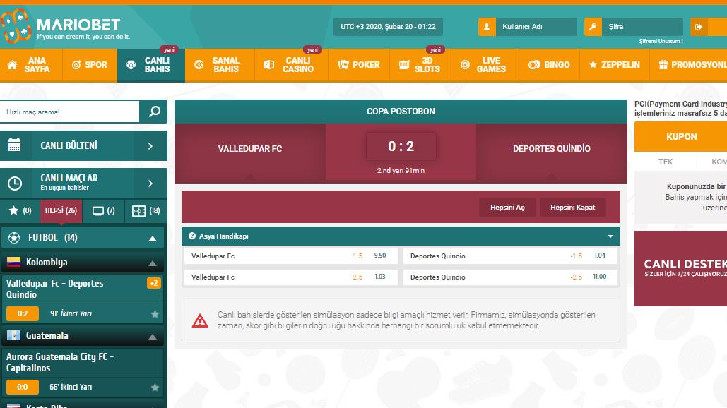The image size is (727, 408).
Task: Click the red warning triangle icon
Action: tap(200, 320)
